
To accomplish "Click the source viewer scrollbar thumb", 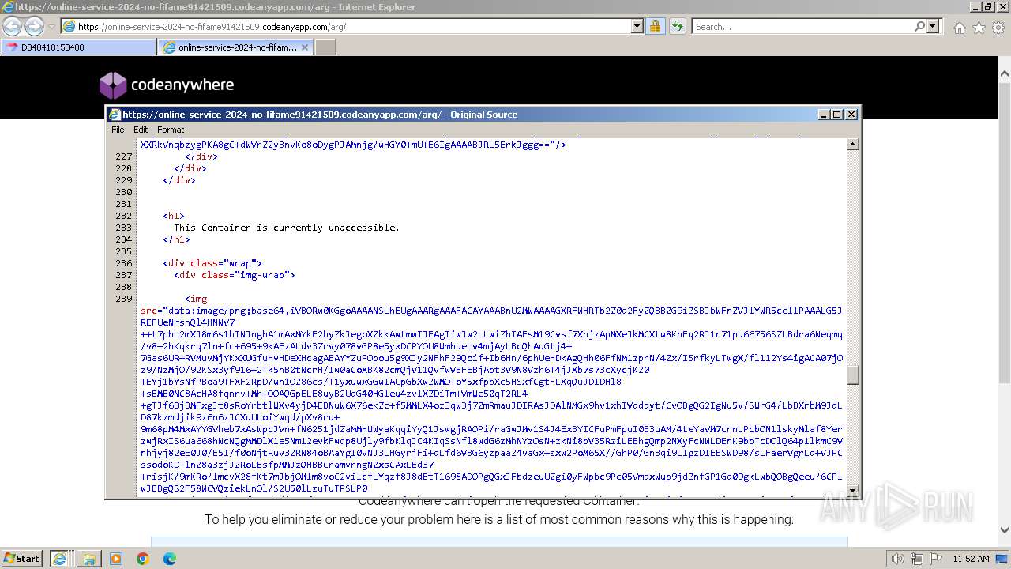I will 853,375.
